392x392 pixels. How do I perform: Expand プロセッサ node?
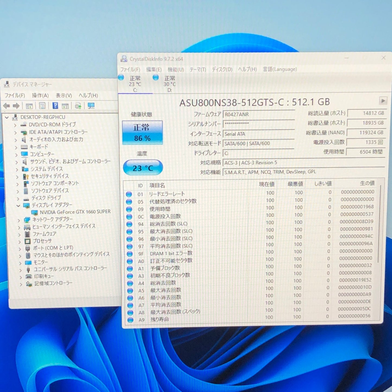[20, 241]
